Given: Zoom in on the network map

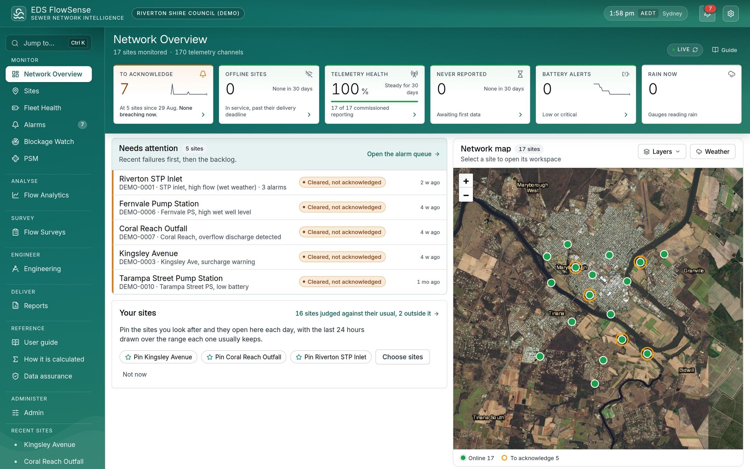Looking at the screenshot, I should coord(466,181).
